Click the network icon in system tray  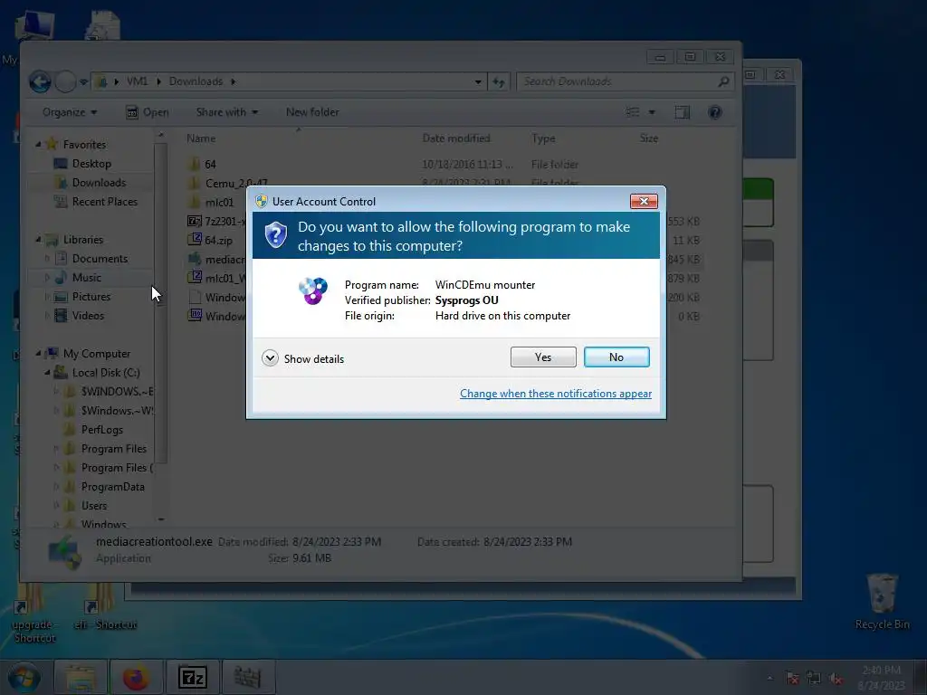(x=814, y=679)
